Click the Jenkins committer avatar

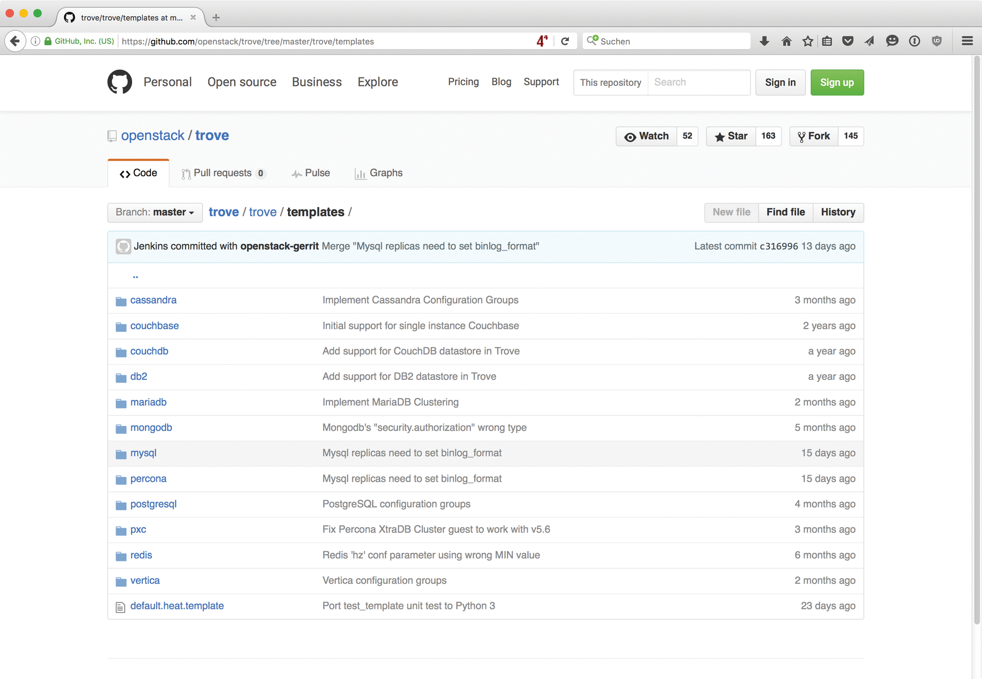[x=123, y=246]
